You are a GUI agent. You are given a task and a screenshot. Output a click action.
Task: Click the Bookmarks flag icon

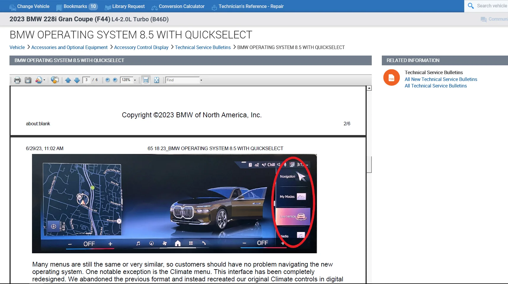pos(59,7)
